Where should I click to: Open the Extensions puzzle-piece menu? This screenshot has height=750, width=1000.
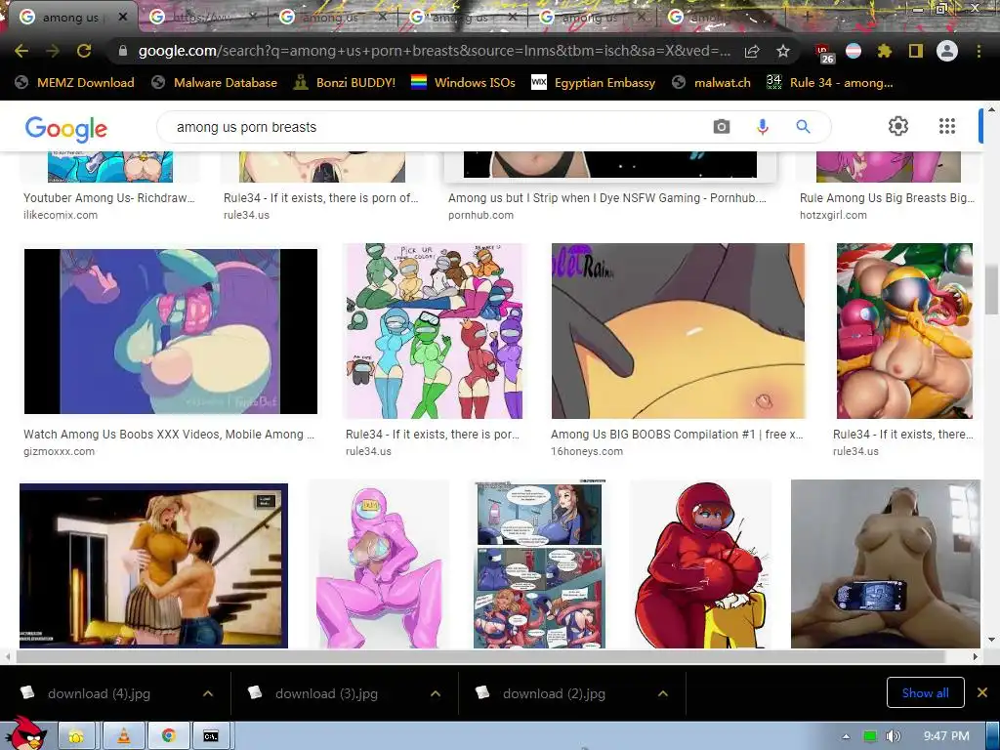pyautogui.click(x=884, y=51)
